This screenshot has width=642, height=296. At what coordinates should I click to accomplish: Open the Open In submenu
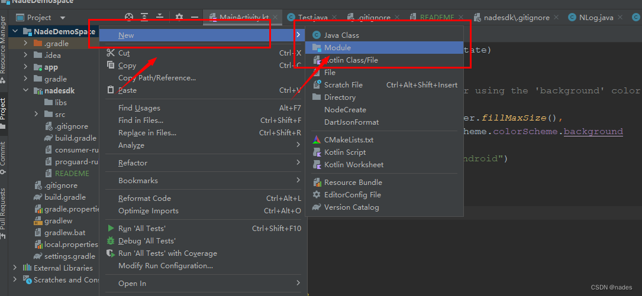(203, 284)
